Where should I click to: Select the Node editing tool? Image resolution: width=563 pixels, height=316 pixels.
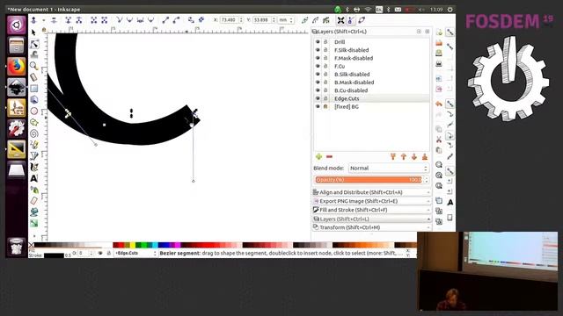pos(34,44)
